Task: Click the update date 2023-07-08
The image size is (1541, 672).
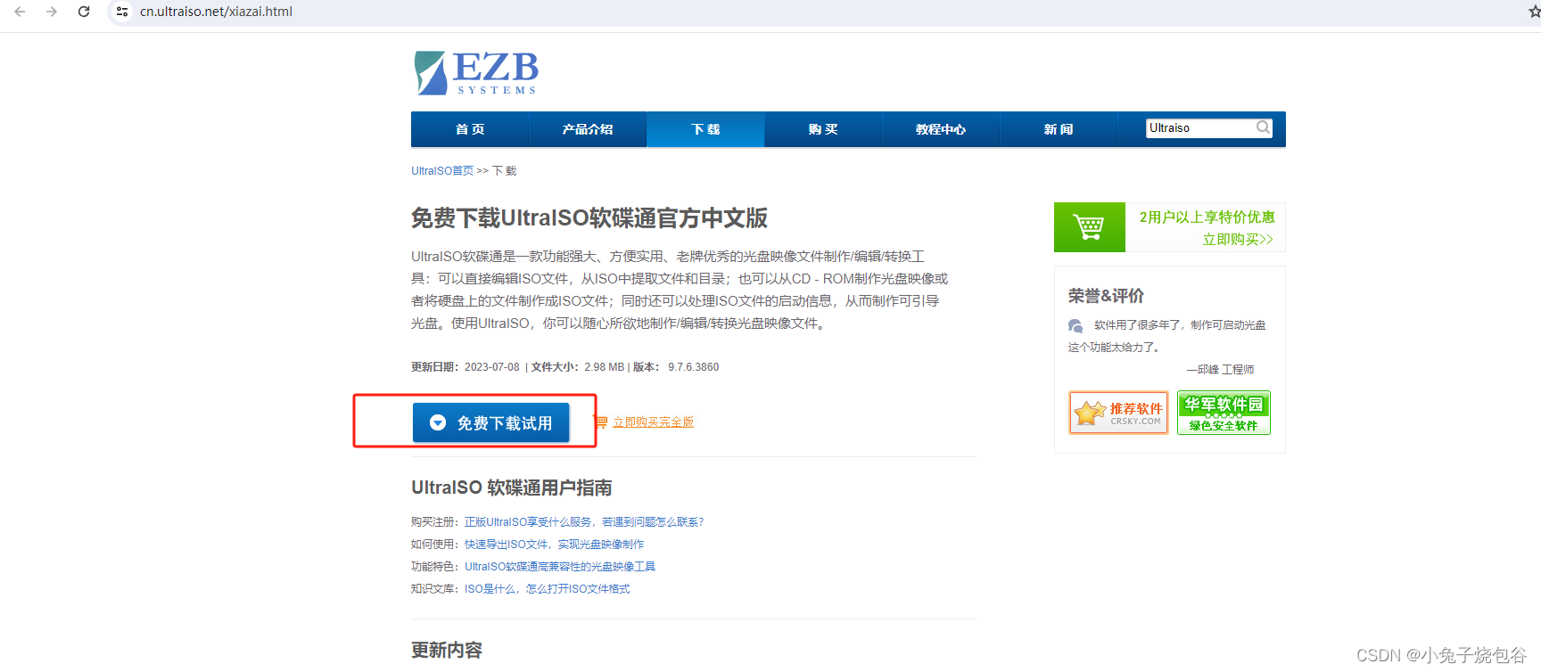Action: tap(491, 367)
